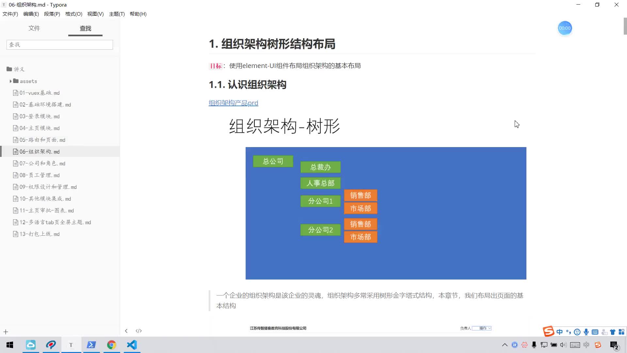Click the 中 input indicator in tray
This screenshot has width=627, height=353.
point(587,345)
